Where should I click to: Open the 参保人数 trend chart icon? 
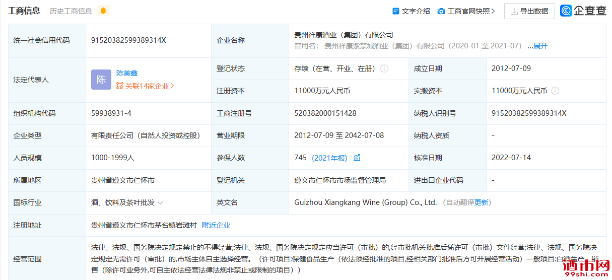pyautogui.click(x=357, y=158)
